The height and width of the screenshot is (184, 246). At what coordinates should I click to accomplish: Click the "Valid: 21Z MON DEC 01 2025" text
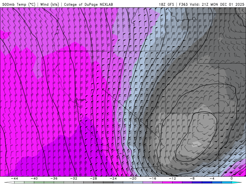click(x=217, y=5)
